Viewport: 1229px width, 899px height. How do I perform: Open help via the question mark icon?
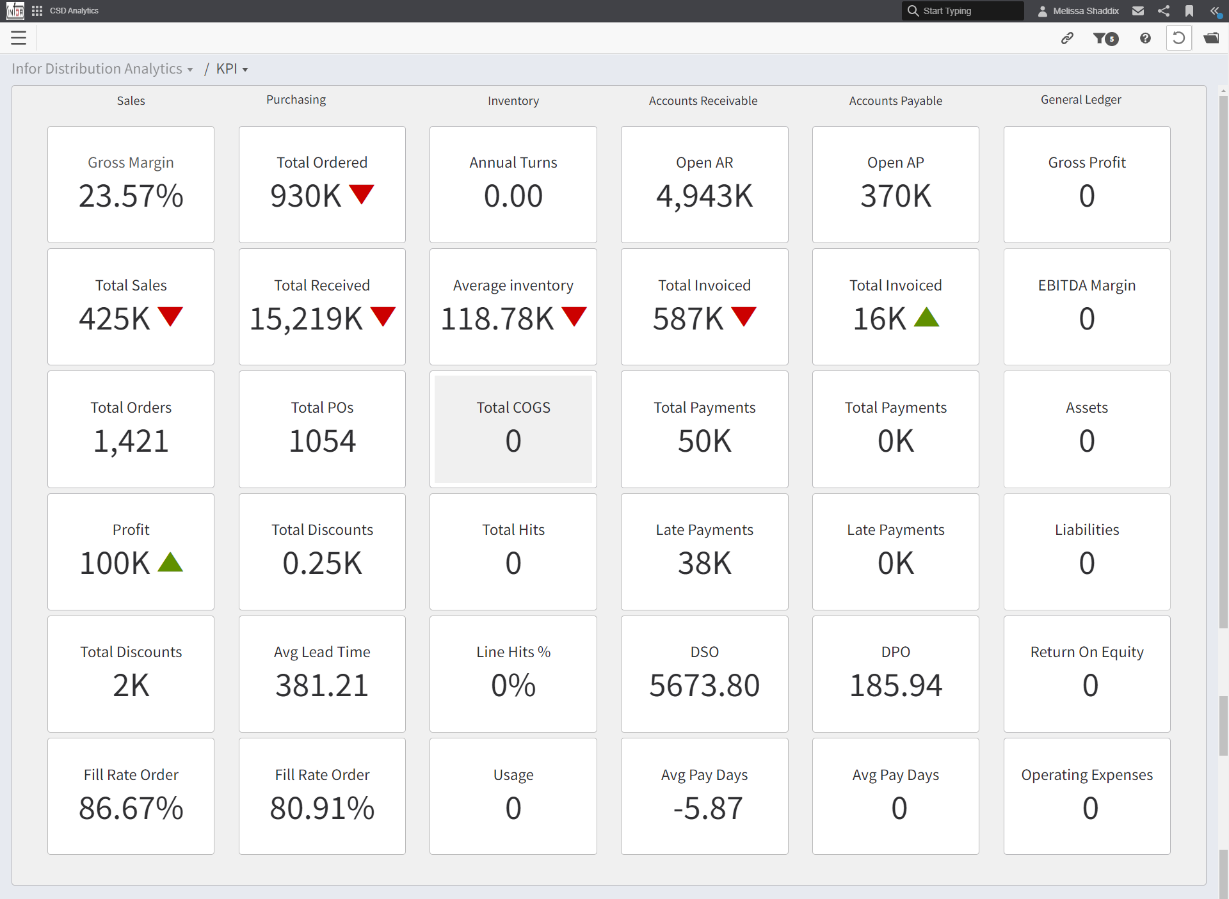point(1145,38)
